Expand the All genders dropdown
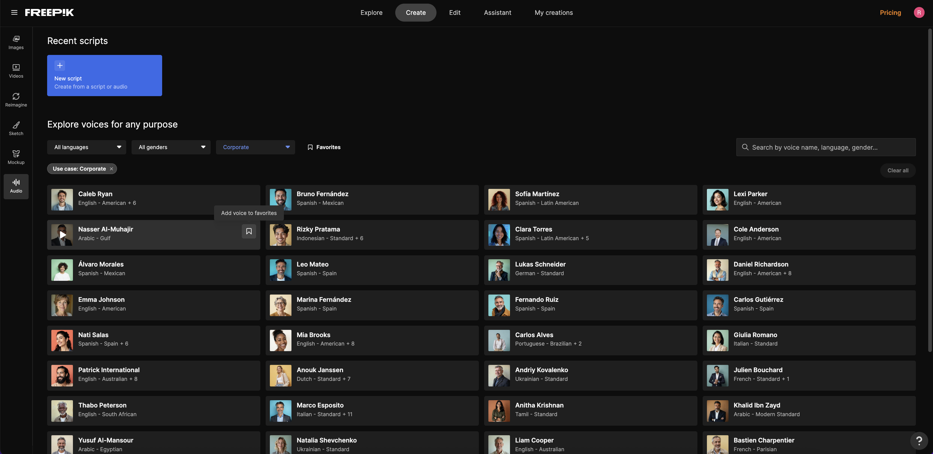Screen dimensions: 933x454 tap(171, 147)
